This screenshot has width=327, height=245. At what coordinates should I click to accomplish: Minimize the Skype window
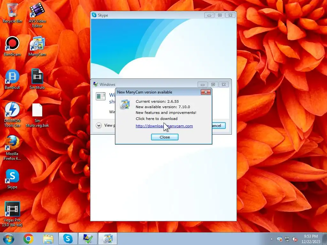tap(209, 15)
